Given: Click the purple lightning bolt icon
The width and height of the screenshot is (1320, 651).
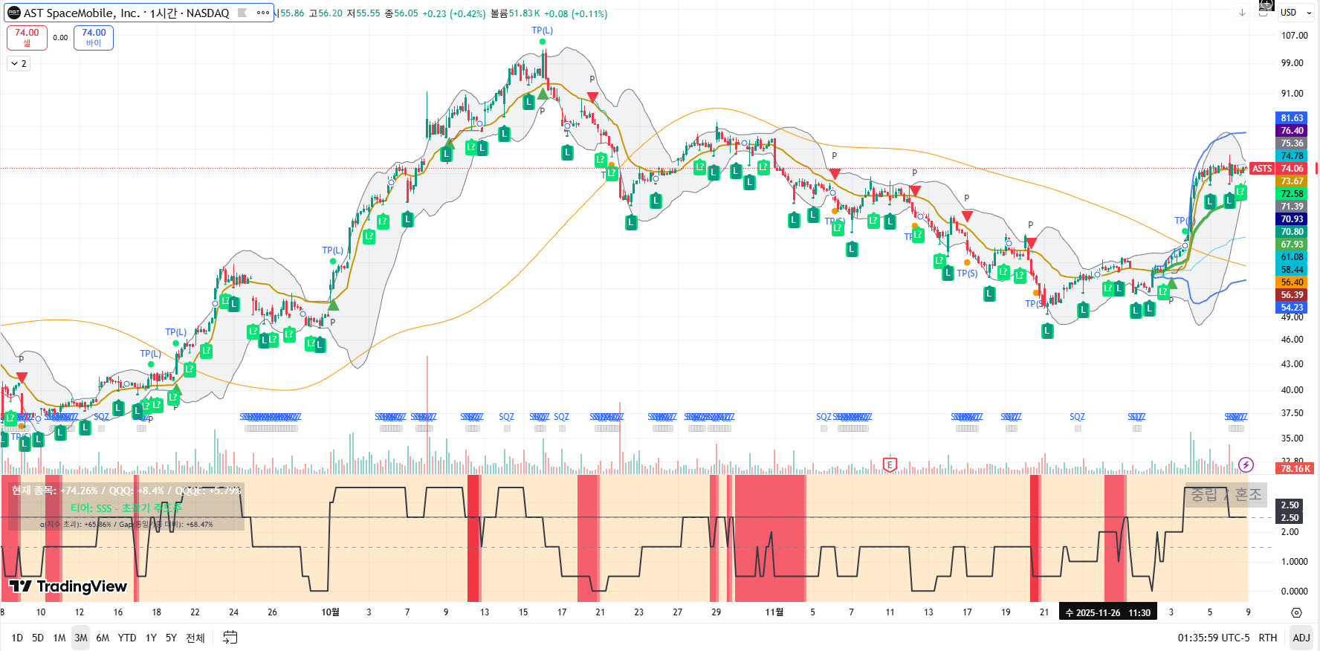Looking at the screenshot, I should (1246, 465).
